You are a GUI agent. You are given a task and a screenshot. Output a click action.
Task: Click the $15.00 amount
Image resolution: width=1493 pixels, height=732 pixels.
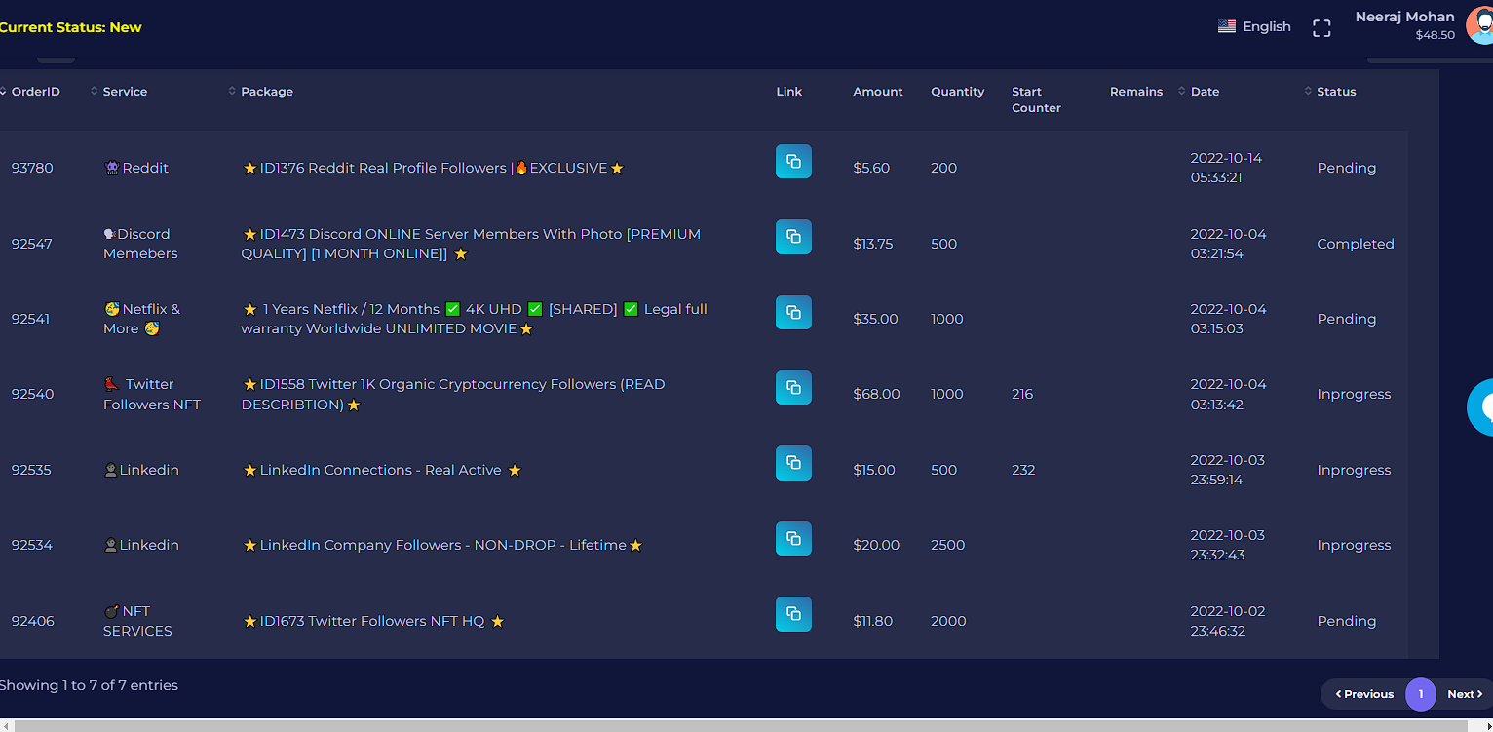[x=874, y=470]
